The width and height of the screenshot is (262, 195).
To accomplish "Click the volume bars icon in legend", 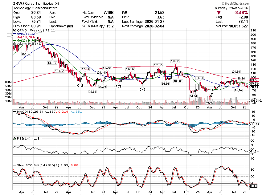I will pyautogui.click(x=14, y=44).
